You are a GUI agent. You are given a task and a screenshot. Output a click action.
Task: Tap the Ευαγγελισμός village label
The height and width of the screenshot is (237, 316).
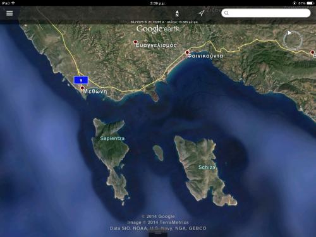tap(156, 46)
